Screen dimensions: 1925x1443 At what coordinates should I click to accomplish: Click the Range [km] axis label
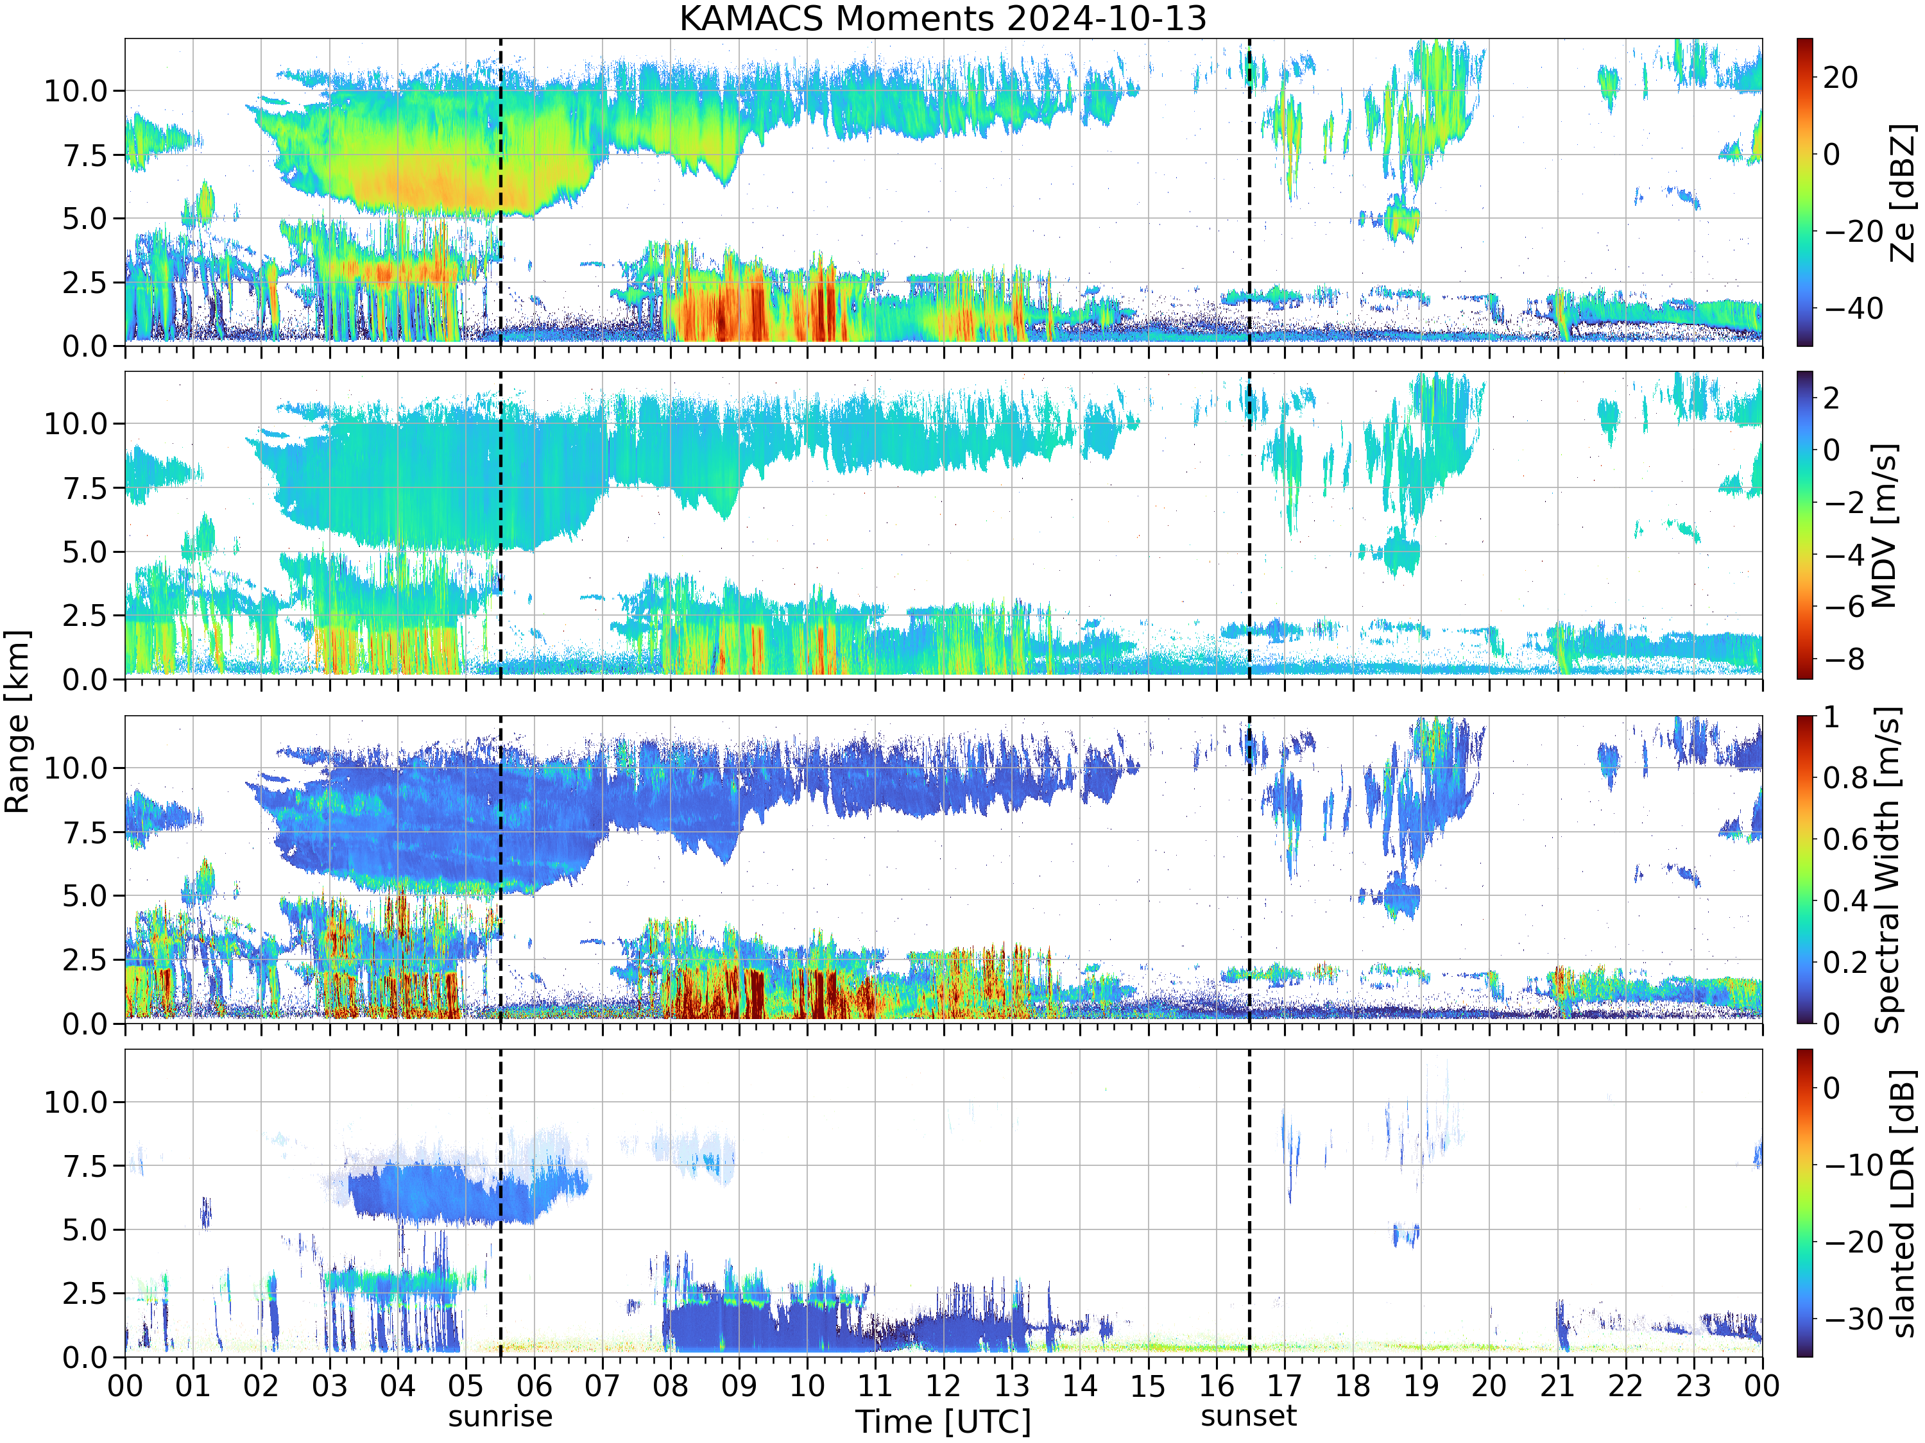click(17, 722)
